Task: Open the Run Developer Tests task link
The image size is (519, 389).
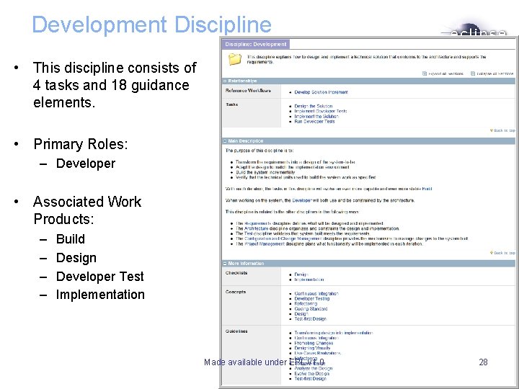Action: click(314, 122)
